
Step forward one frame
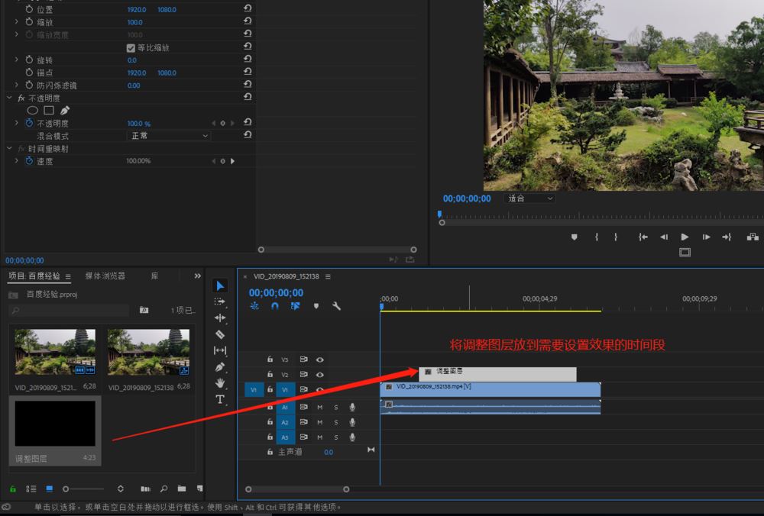tap(706, 237)
